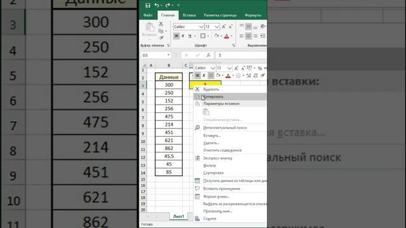
Task: Open ribbon font size 13 dropdown
Action: coord(217,27)
